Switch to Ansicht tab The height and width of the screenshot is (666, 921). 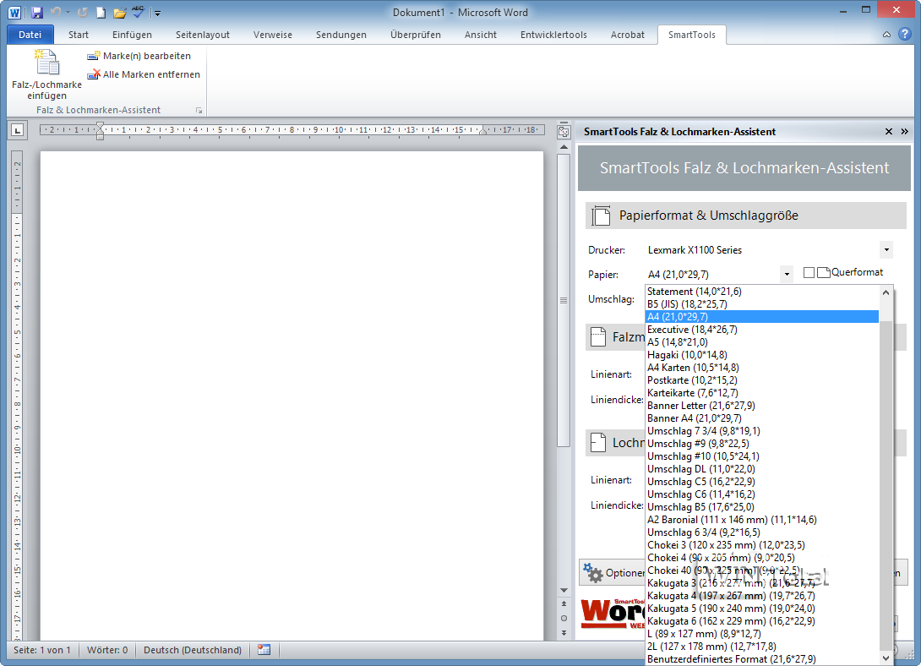tap(481, 35)
